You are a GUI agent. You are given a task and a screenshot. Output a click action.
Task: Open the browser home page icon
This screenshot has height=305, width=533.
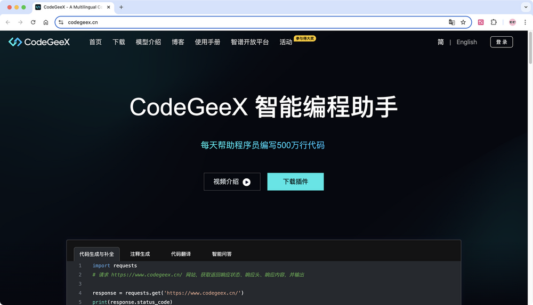click(45, 22)
